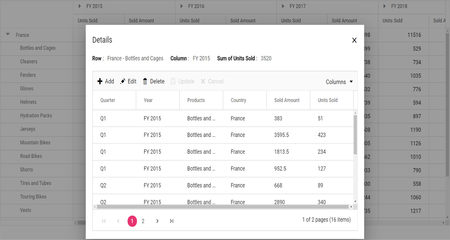The width and height of the screenshot is (450, 240).
Task: Click Units Sold header under FY 2016
Action: pyautogui.click(x=201, y=21)
